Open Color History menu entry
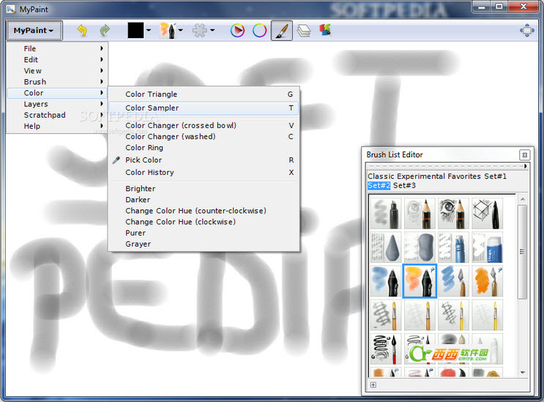This screenshot has height=402, width=544. click(x=204, y=172)
